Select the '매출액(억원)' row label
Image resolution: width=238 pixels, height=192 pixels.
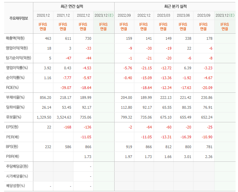pyautogui.click(x=15, y=38)
